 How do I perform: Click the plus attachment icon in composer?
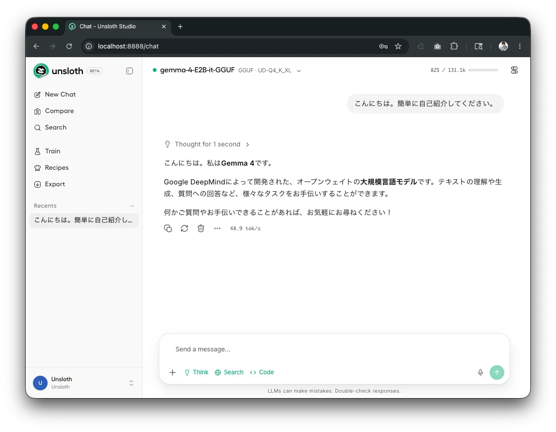coord(173,373)
